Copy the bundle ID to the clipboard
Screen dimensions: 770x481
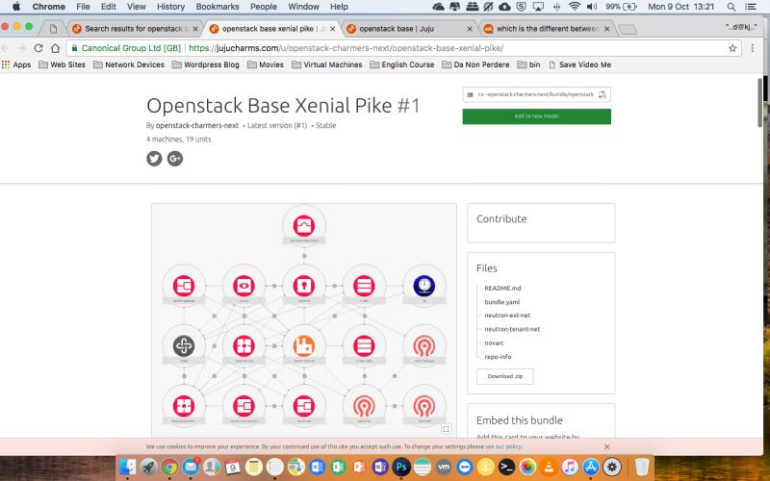[603, 94]
